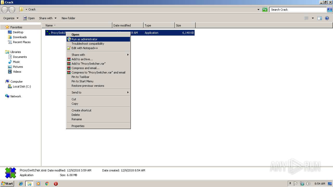Launch Windows Media Player from taskbar
Viewport: 333px width, 187px height.
coord(38,184)
